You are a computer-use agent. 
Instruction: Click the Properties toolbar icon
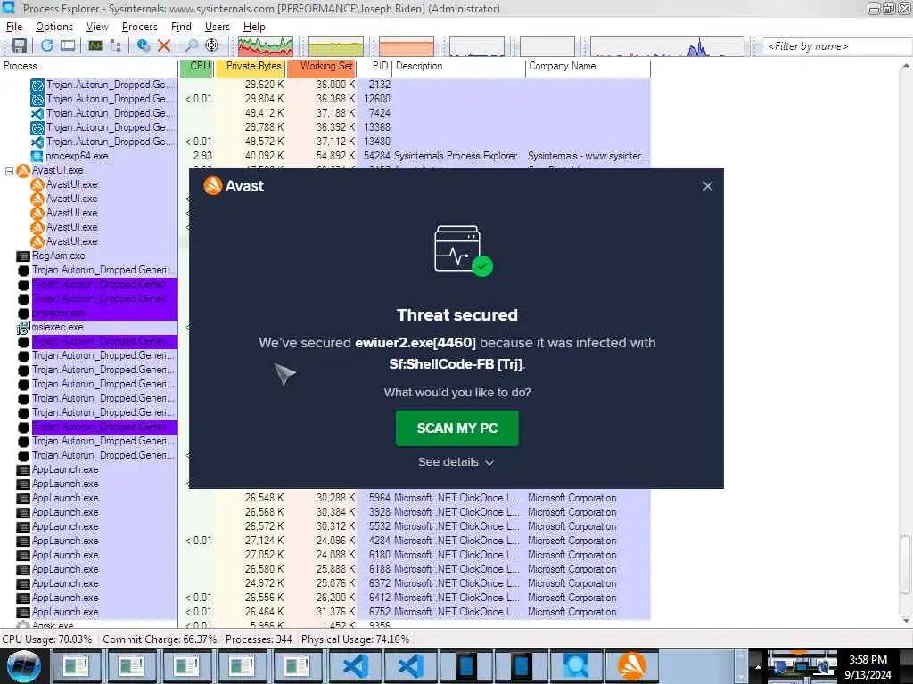click(x=144, y=45)
